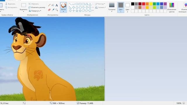Choose the Curve shape
Screen dimensions: 187x105
tap(74, 4)
